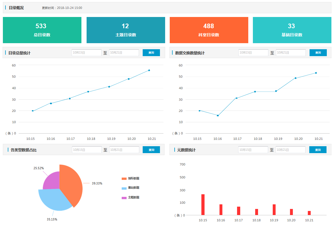334x236 pixels.
Task: Click start date input in 数据交换数量统计
Action: click(253, 53)
